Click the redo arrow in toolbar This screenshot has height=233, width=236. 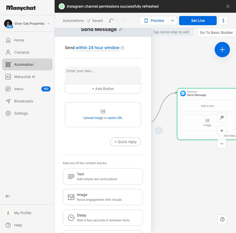click(122, 21)
